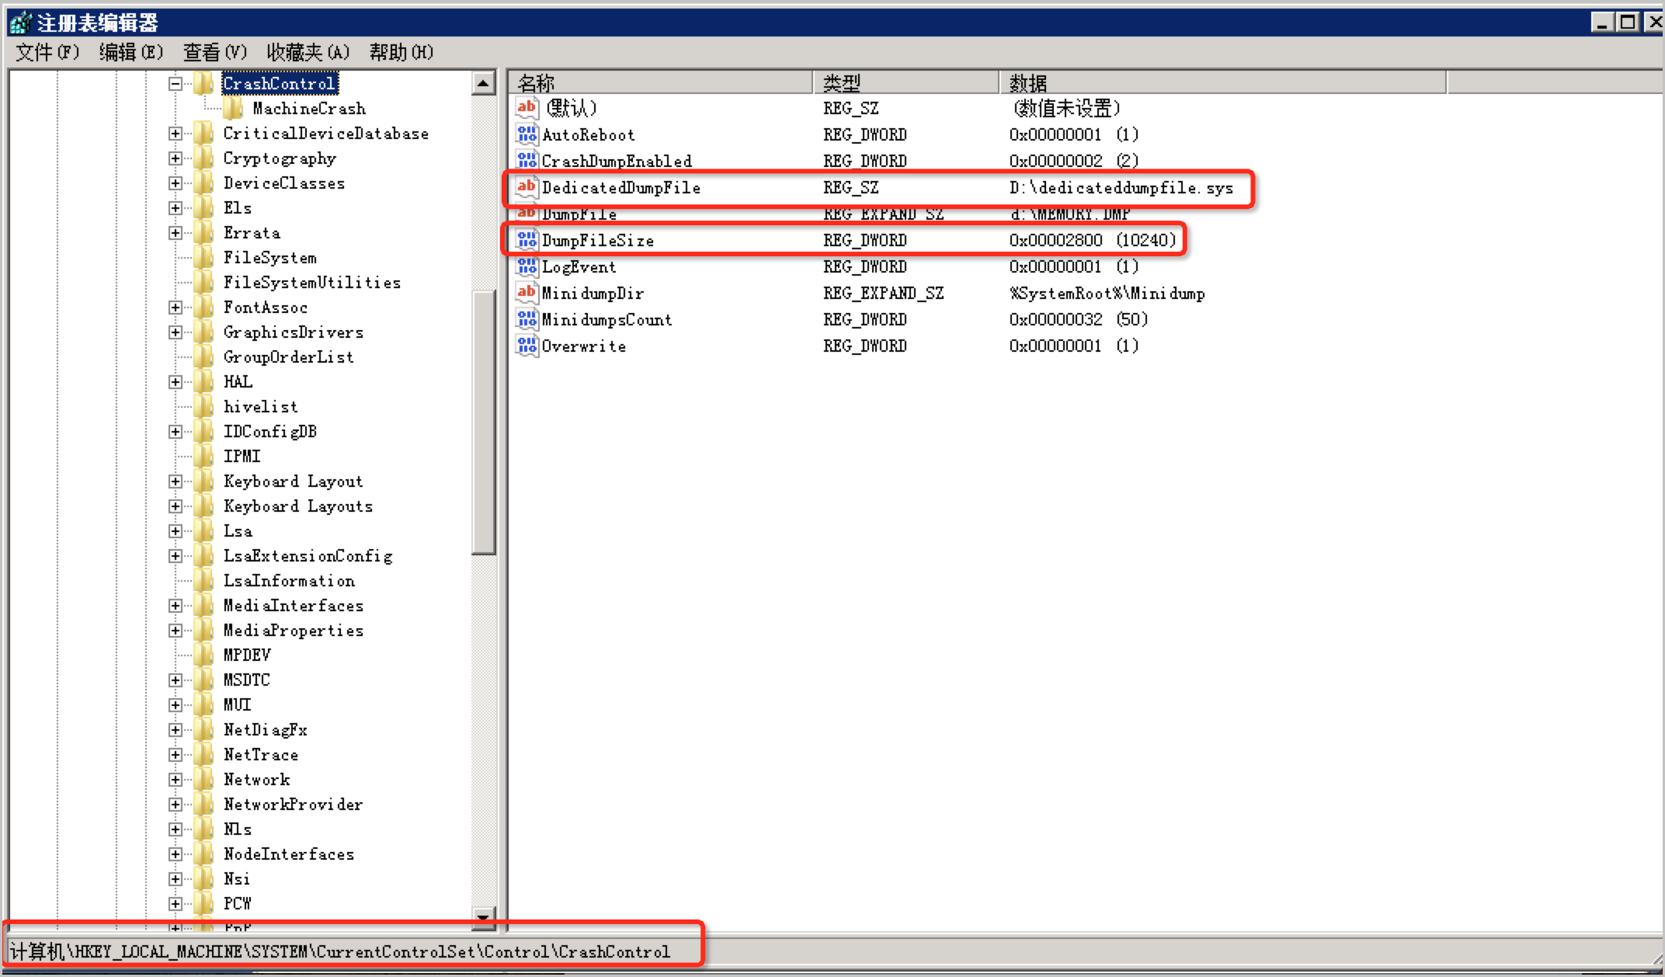Open the 收藏夹(A) menu
Image resolution: width=1665 pixels, height=977 pixels.
[308, 52]
